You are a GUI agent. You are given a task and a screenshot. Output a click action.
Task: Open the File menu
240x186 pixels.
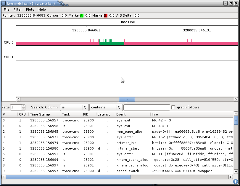[7, 9]
